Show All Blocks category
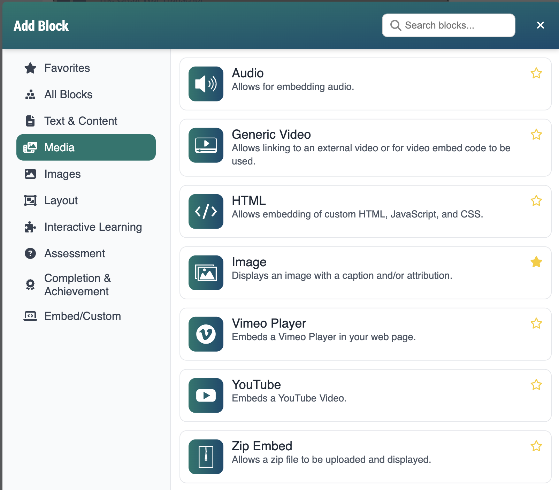 tap(86, 94)
